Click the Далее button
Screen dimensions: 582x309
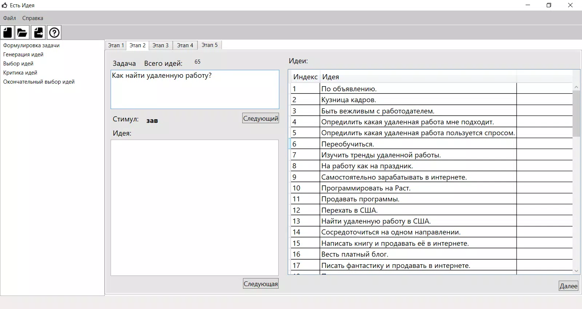point(568,286)
